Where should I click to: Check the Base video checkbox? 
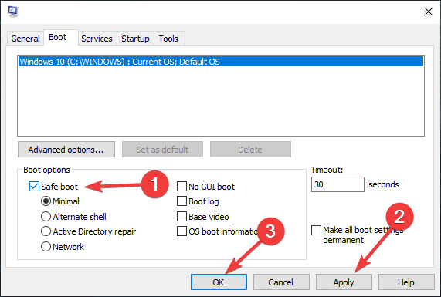(181, 217)
